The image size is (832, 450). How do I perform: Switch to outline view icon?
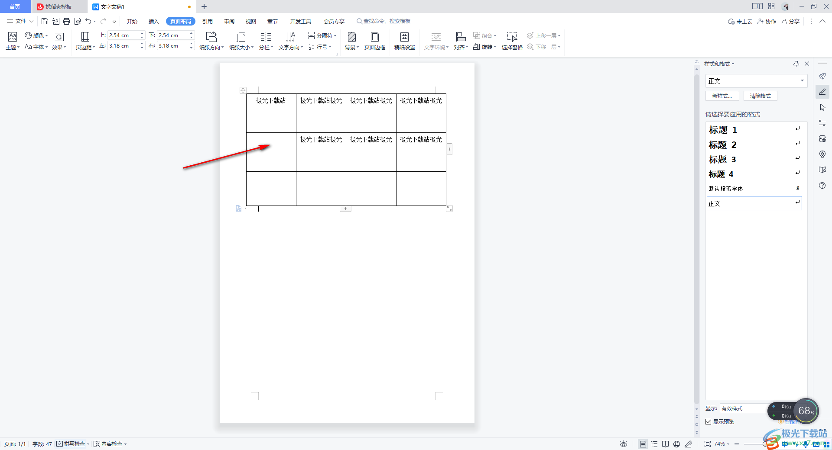click(654, 444)
